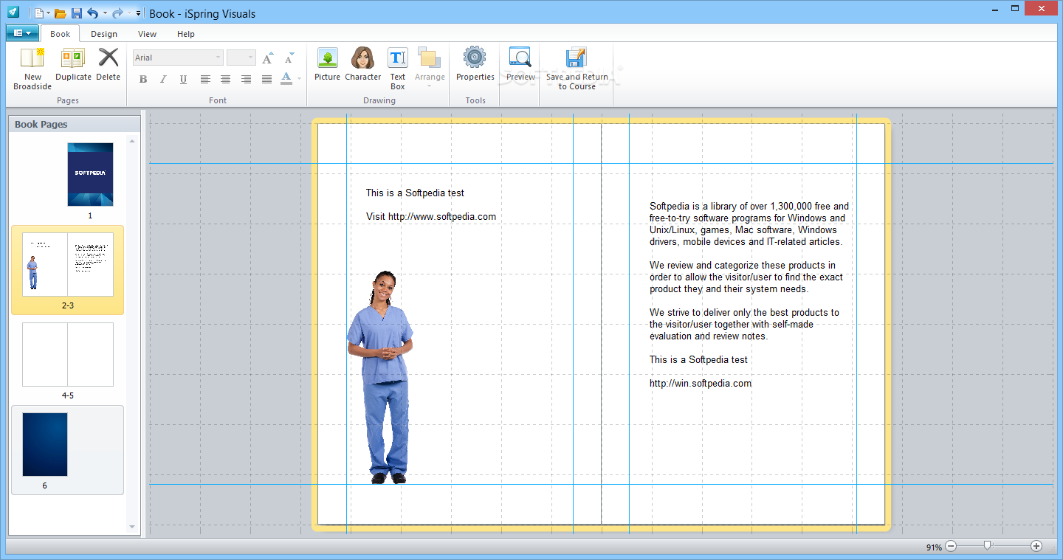Zoom in with the plus button

tap(1036, 546)
